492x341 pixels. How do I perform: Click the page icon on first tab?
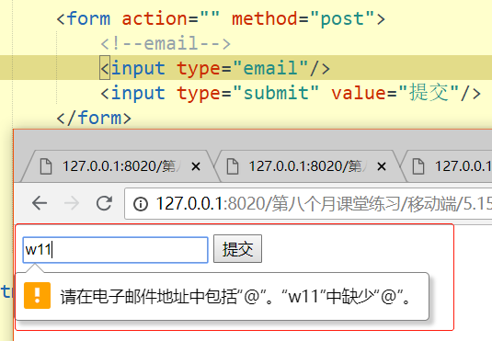[46, 166]
